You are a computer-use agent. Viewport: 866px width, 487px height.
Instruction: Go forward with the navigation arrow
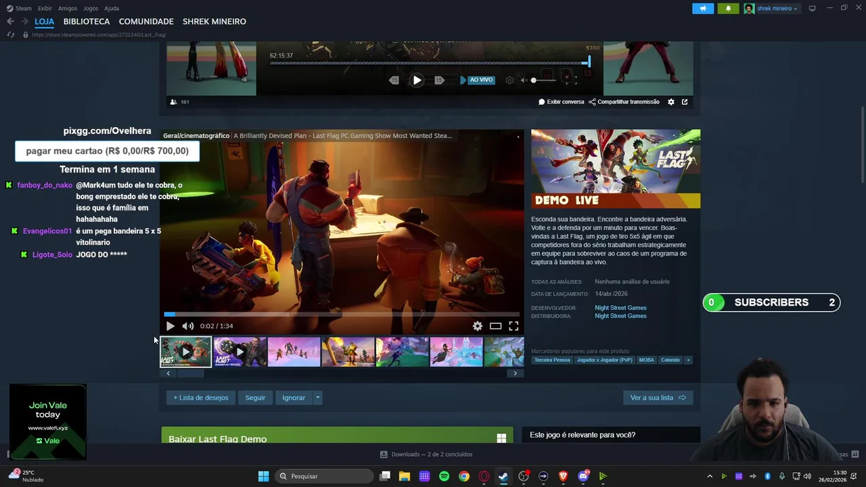coord(24,22)
